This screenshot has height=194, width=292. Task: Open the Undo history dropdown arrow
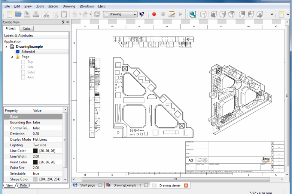click(x=80, y=14)
